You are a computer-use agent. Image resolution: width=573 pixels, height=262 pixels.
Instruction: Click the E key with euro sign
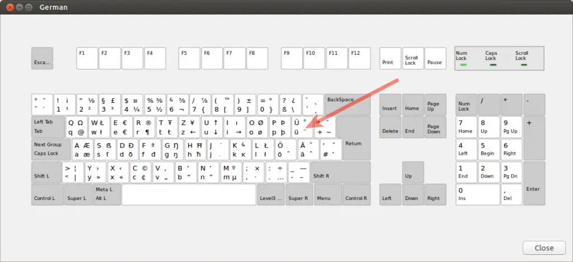[x=121, y=127]
